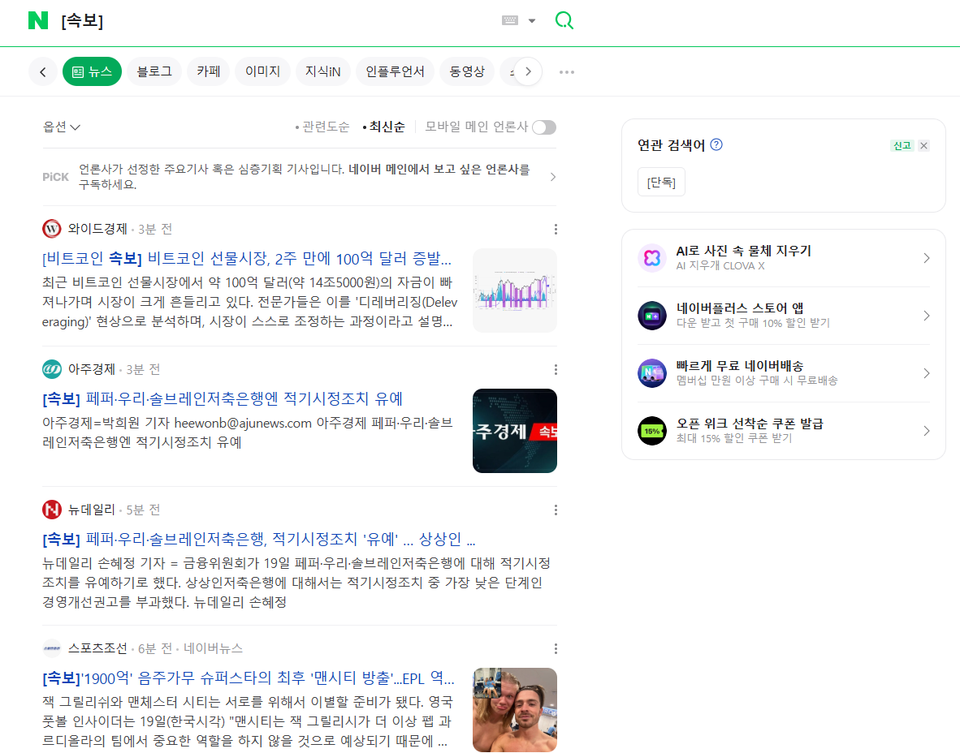Open the 스포츠조선 press name link
Image resolution: width=960 pixels, height=753 pixels.
pos(97,648)
